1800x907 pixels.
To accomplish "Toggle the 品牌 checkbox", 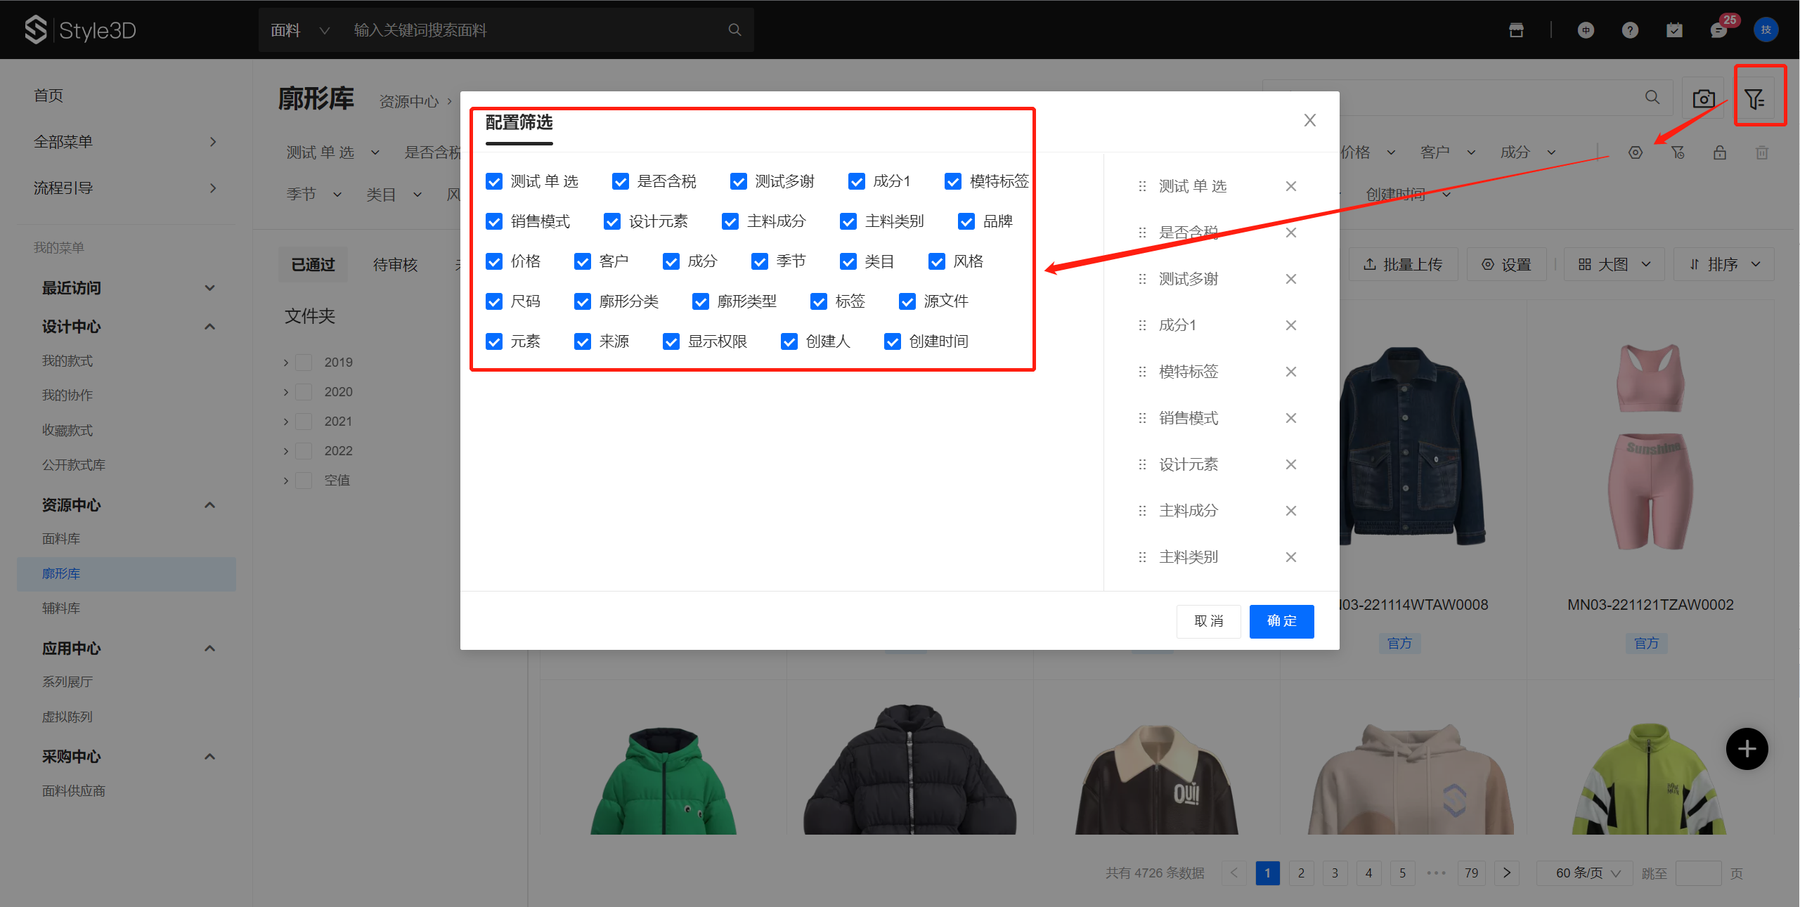I will pos(966,221).
